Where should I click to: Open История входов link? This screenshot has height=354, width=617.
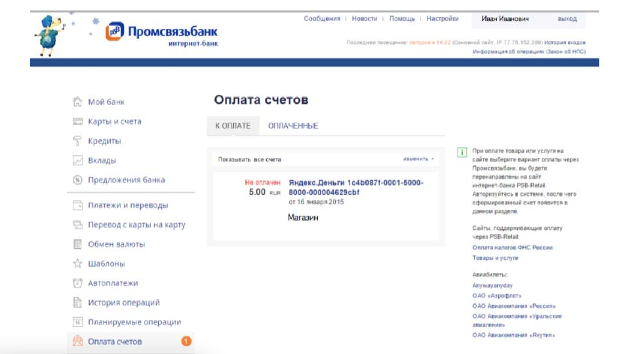coord(565,43)
